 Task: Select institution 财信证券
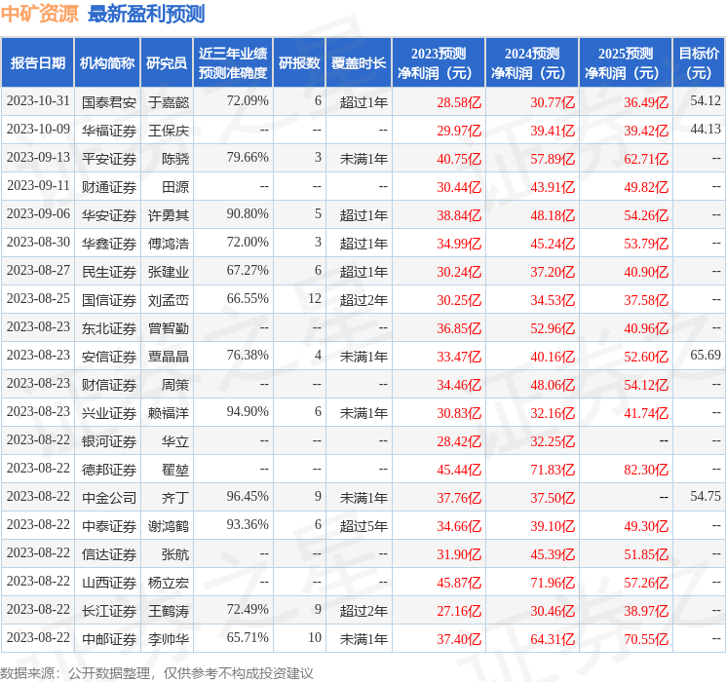[x=109, y=384]
